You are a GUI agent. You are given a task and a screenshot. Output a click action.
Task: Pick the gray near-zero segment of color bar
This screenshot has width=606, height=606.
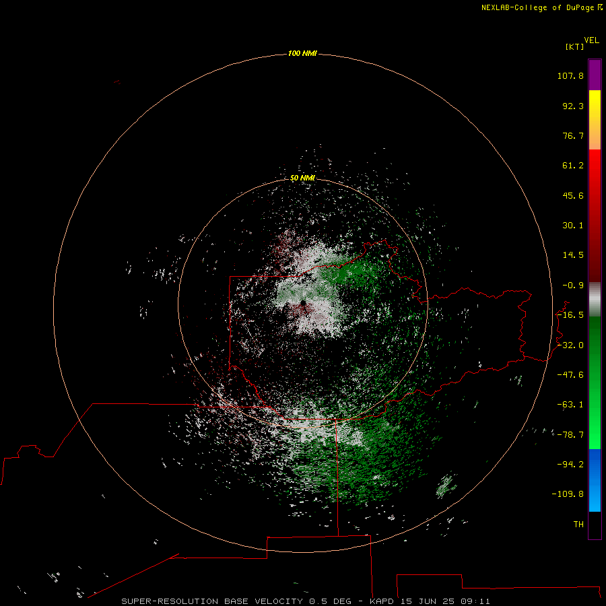[595, 300]
